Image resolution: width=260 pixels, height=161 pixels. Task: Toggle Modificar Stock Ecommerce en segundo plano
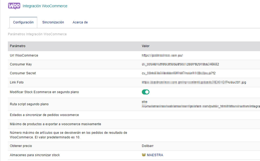(146, 92)
